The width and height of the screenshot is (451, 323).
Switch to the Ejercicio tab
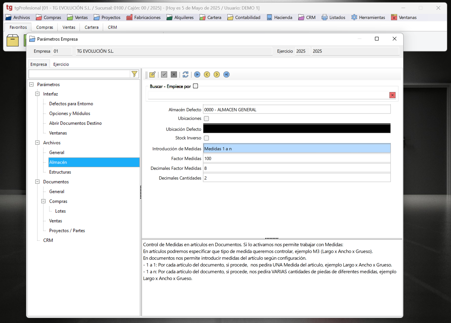point(61,64)
